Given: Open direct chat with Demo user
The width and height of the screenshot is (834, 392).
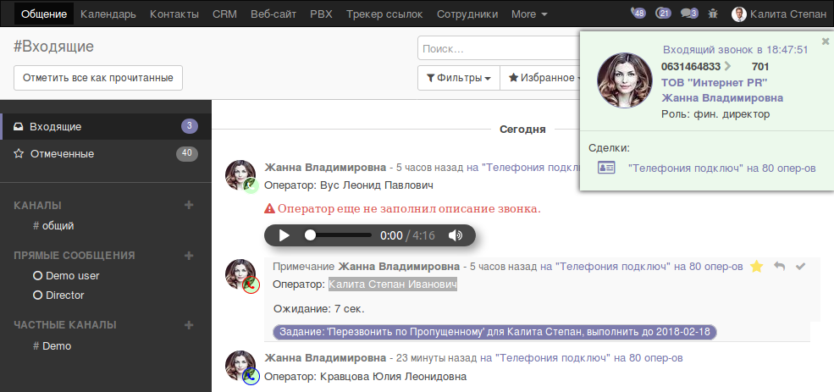Looking at the screenshot, I should pyautogui.click(x=67, y=275).
